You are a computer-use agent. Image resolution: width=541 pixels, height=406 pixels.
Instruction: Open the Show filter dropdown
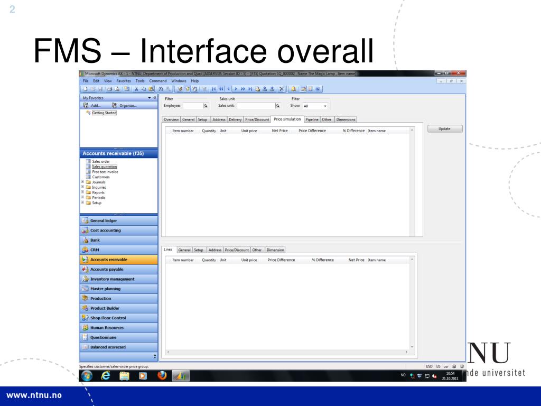click(325, 106)
